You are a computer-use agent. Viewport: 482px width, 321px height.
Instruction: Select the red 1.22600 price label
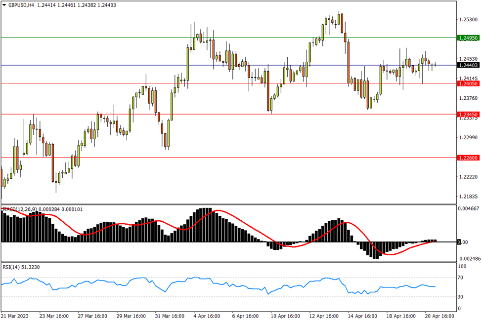[468, 158]
